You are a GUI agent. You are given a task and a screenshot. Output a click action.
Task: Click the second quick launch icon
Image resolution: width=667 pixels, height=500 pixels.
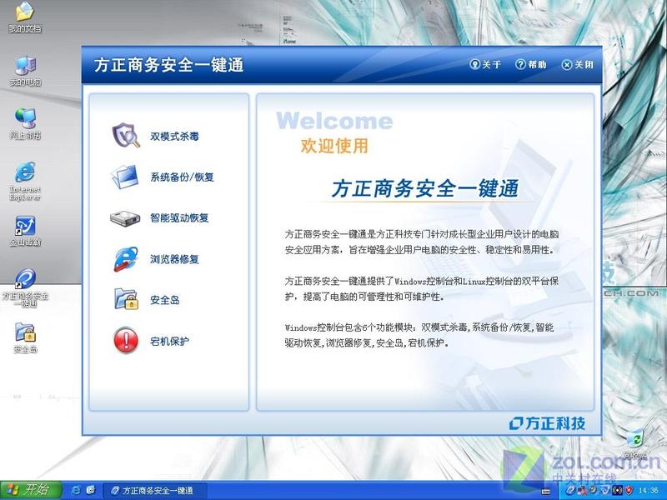tap(91, 490)
